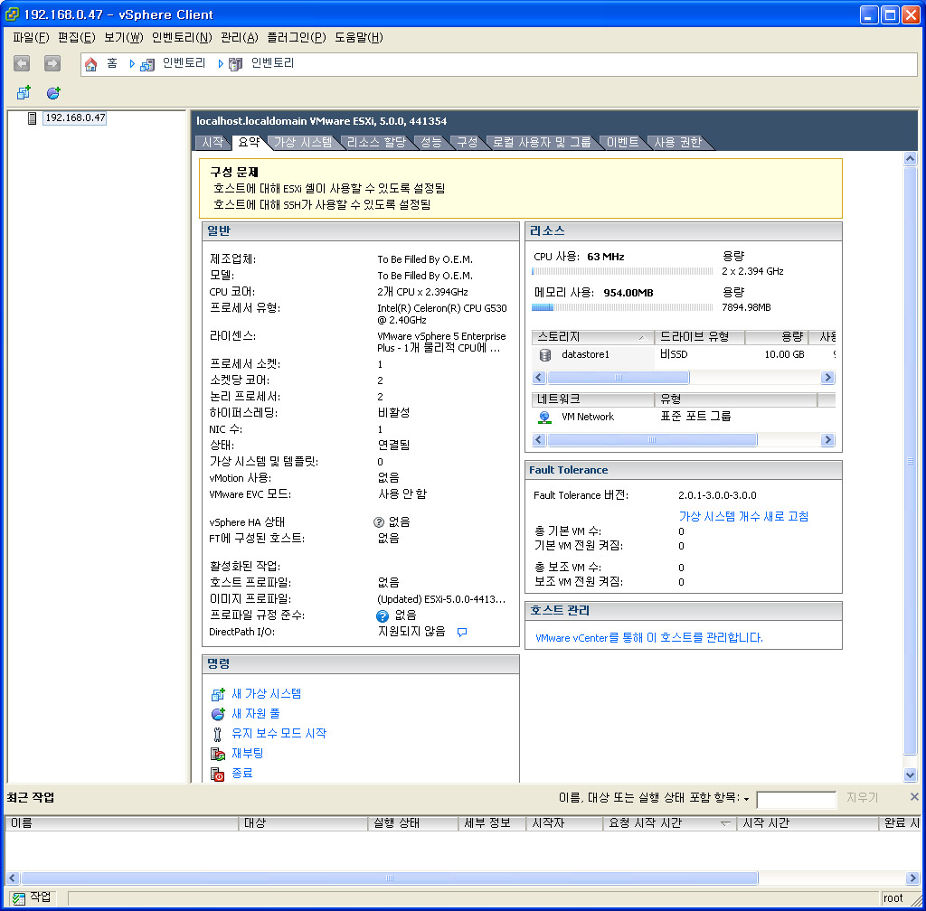Click the 지우기 clear filter button
This screenshot has height=911, width=926.
(x=862, y=798)
